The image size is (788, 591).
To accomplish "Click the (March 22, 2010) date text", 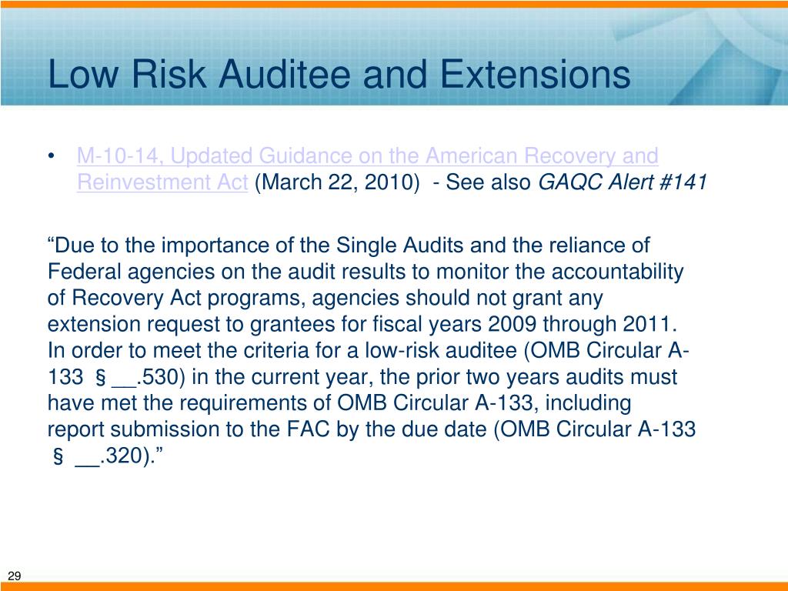I will click(337, 182).
